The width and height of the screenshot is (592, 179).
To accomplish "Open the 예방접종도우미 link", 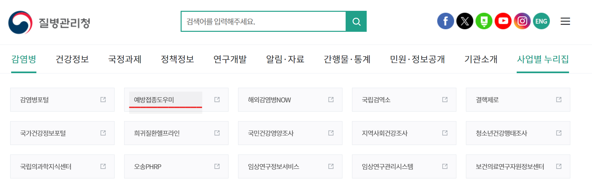I will click(x=176, y=100).
